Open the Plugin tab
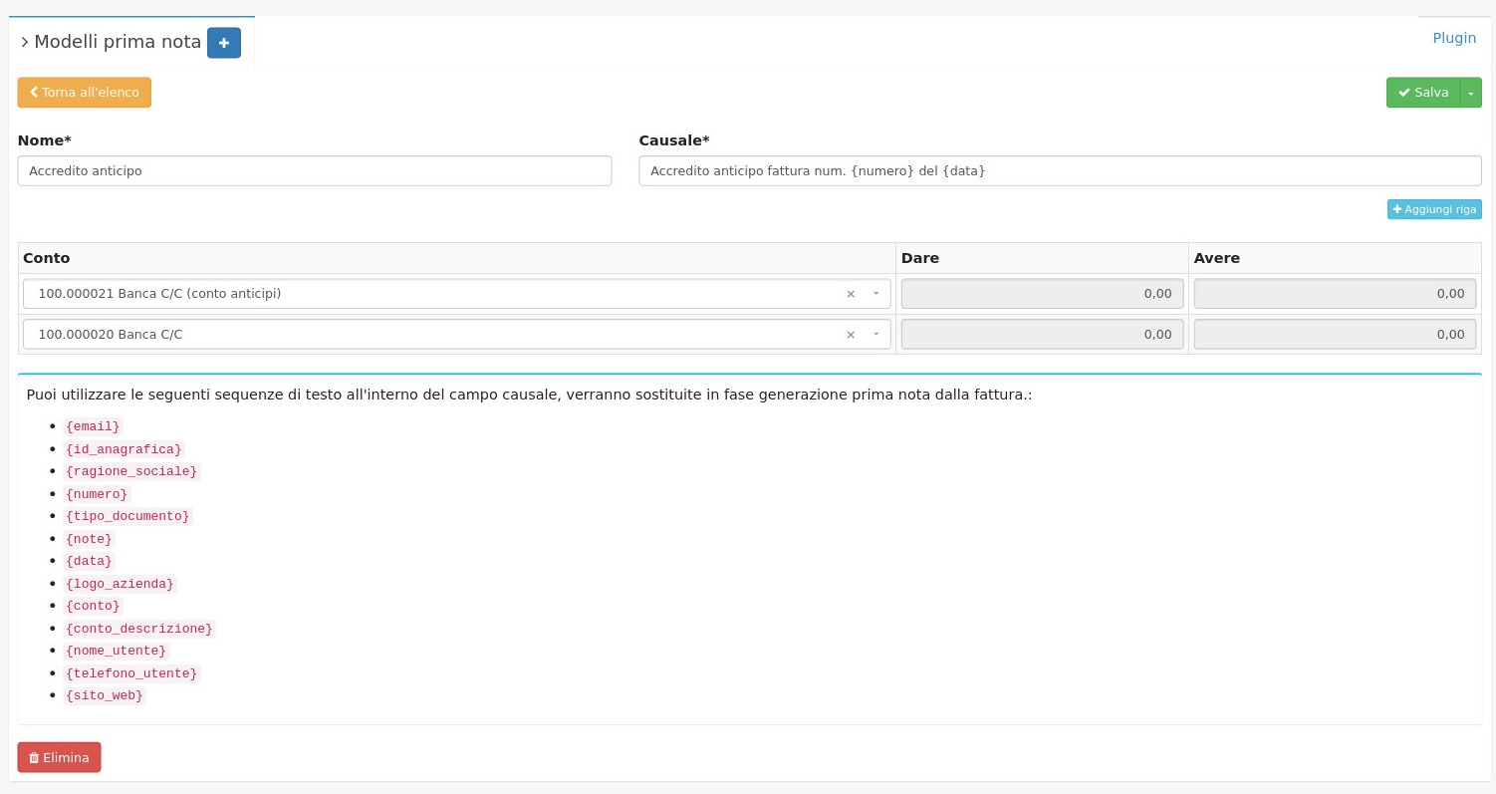1496x794 pixels. pos(1453,38)
